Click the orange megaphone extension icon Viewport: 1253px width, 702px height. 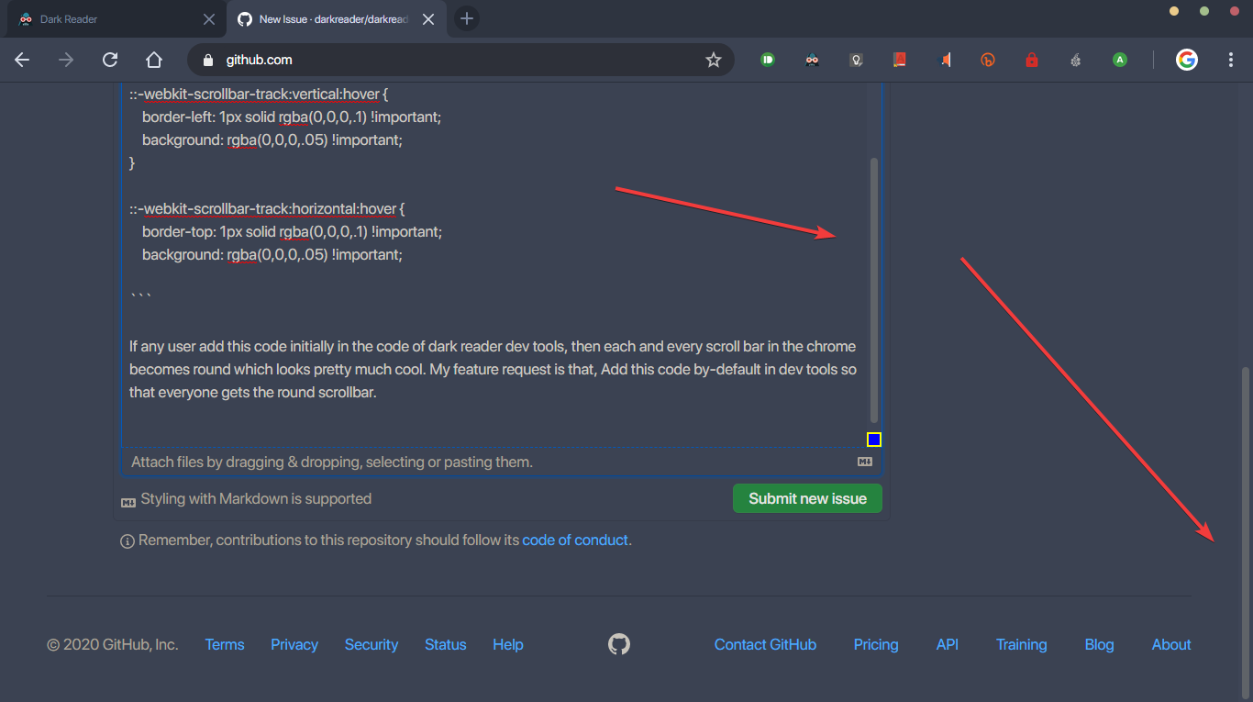point(944,59)
